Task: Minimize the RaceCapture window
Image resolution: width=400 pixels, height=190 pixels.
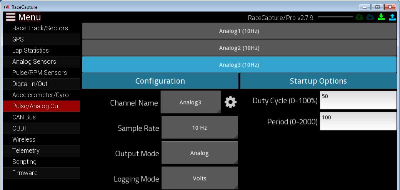Action: pyautogui.click(x=365, y=7)
